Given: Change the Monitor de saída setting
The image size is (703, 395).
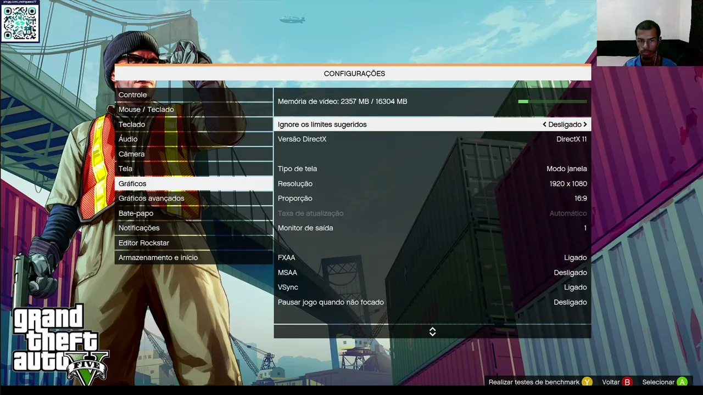Looking at the screenshot, I should pos(432,228).
